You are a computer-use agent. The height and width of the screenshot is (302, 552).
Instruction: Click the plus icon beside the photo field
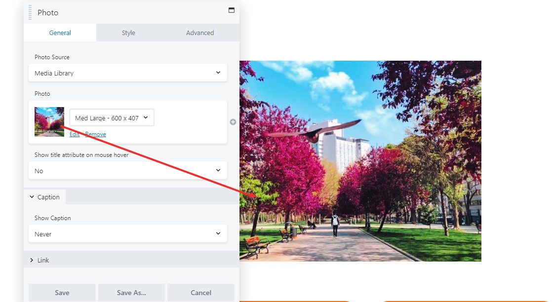point(233,122)
